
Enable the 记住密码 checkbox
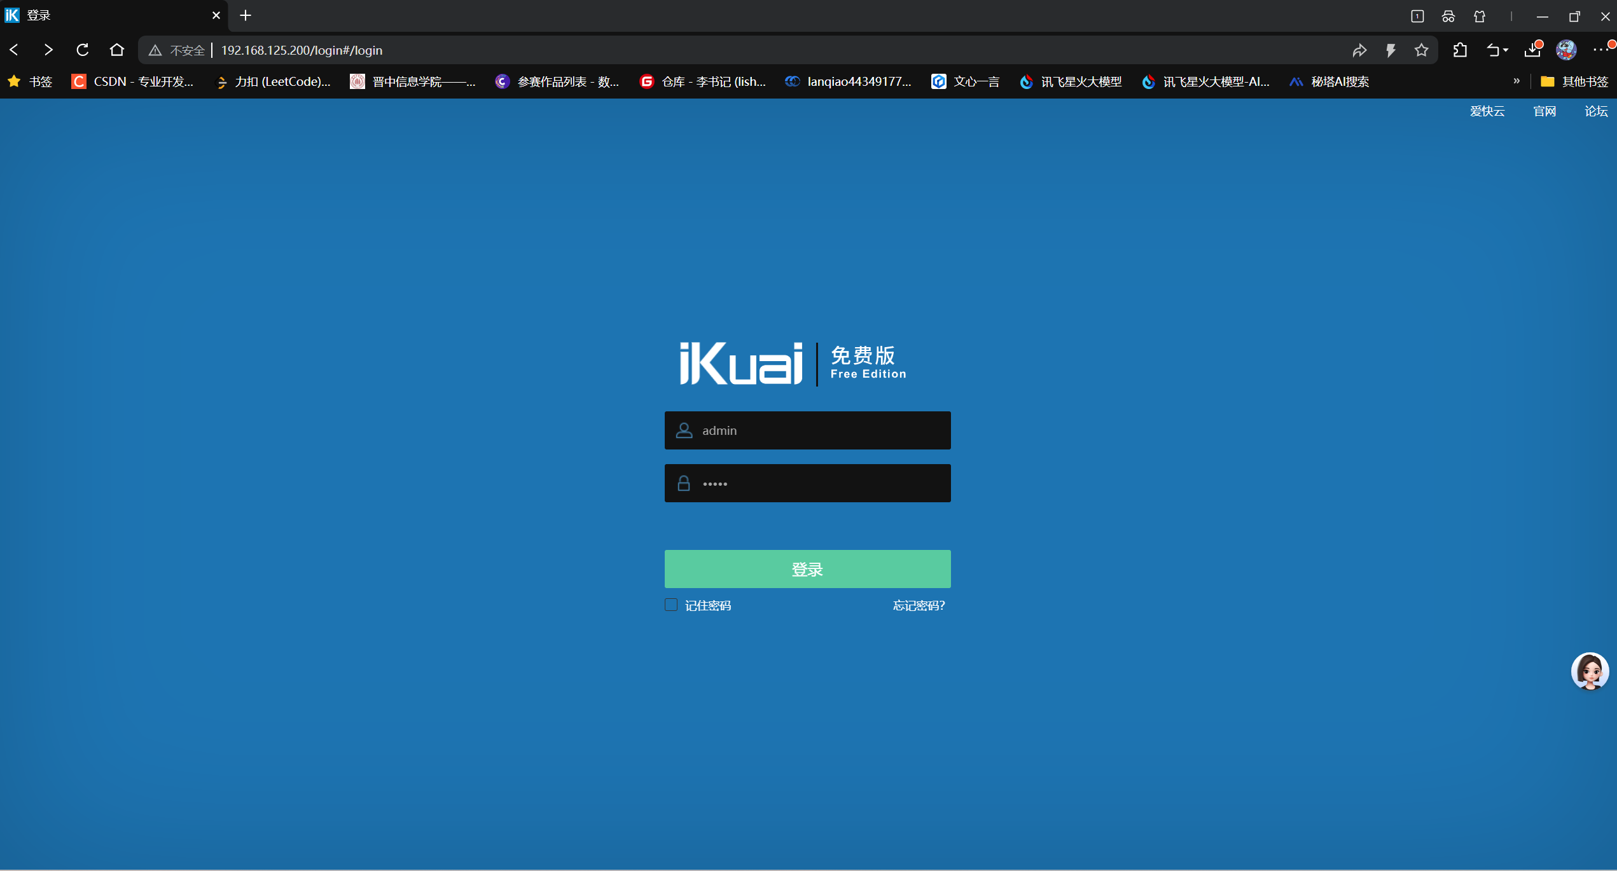(x=671, y=605)
